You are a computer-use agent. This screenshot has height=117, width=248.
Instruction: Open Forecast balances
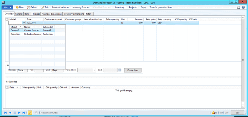click(61, 7)
